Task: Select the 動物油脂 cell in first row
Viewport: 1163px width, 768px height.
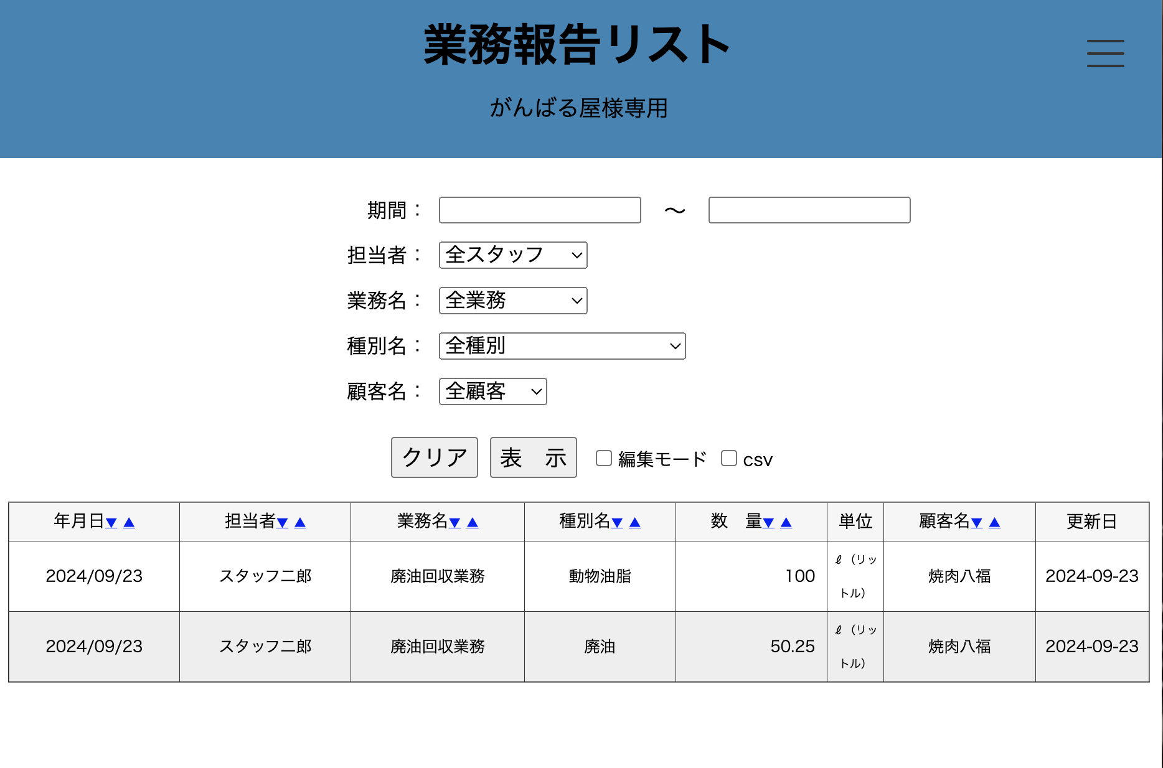Action: 600,576
